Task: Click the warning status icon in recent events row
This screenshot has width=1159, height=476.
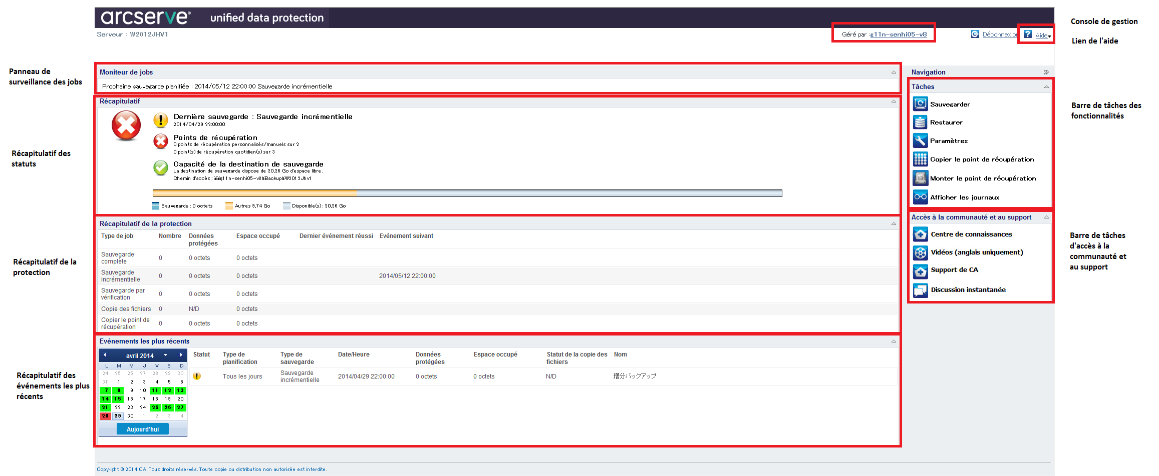Action: click(197, 376)
